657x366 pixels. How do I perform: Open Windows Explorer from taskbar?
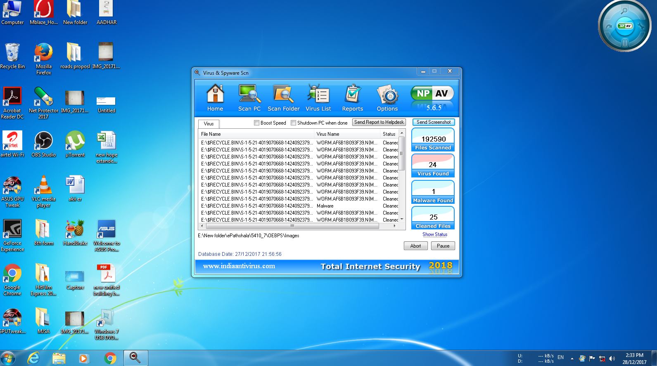[59, 358]
